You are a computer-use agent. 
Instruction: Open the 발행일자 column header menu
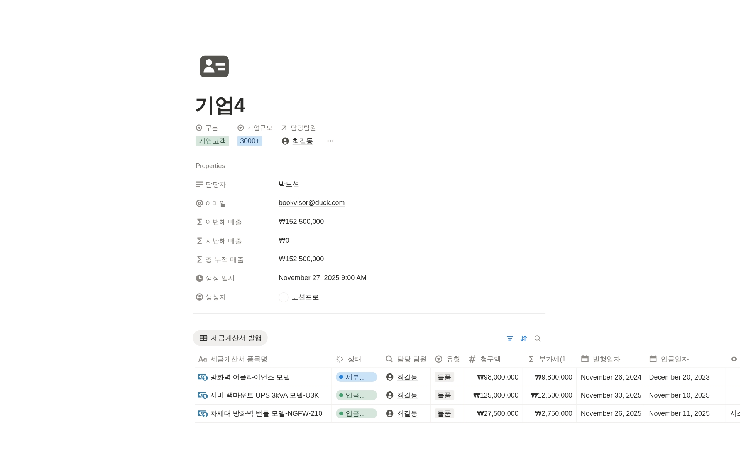[x=611, y=359]
